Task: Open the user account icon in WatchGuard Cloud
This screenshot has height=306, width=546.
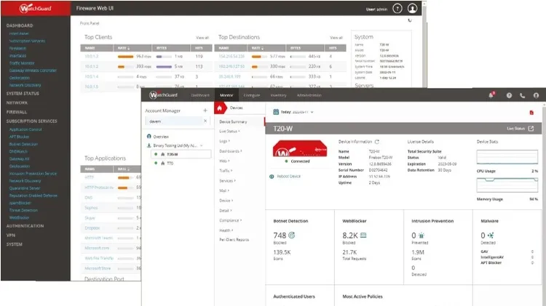Action: pyautogui.click(x=536, y=95)
